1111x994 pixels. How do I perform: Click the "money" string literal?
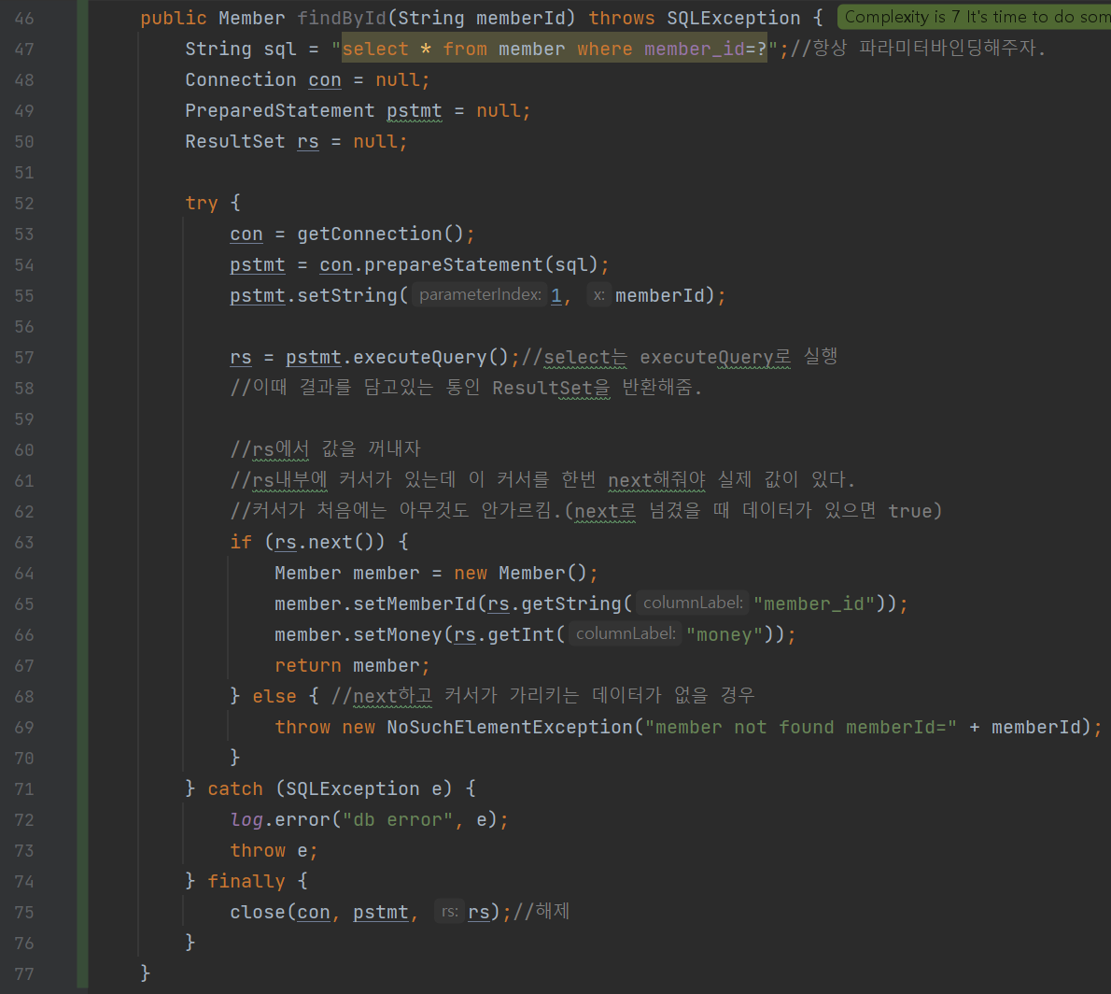point(724,634)
